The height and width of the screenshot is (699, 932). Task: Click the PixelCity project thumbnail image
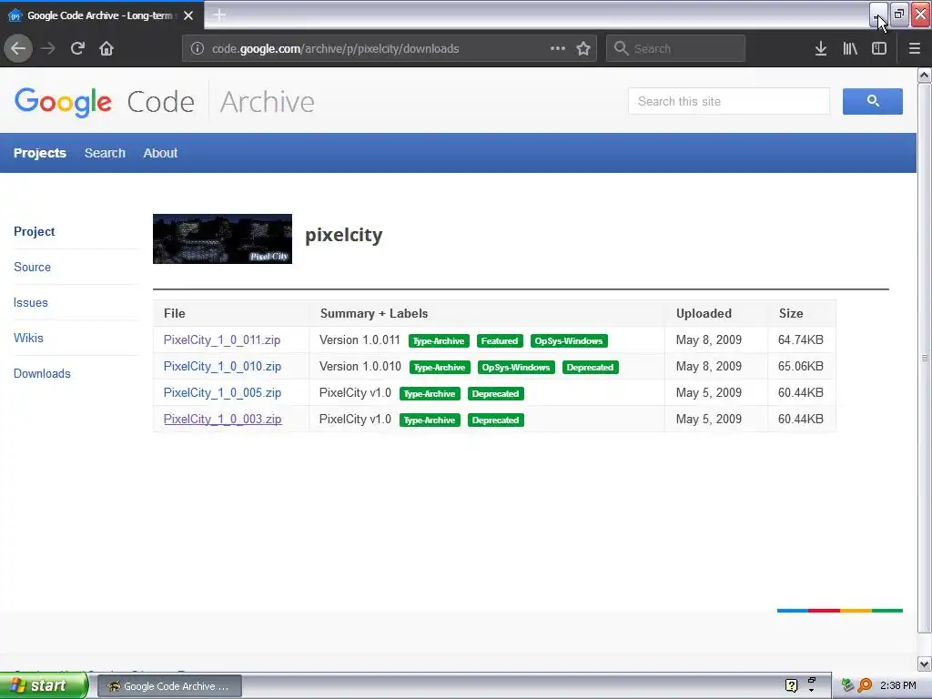click(222, 239)
